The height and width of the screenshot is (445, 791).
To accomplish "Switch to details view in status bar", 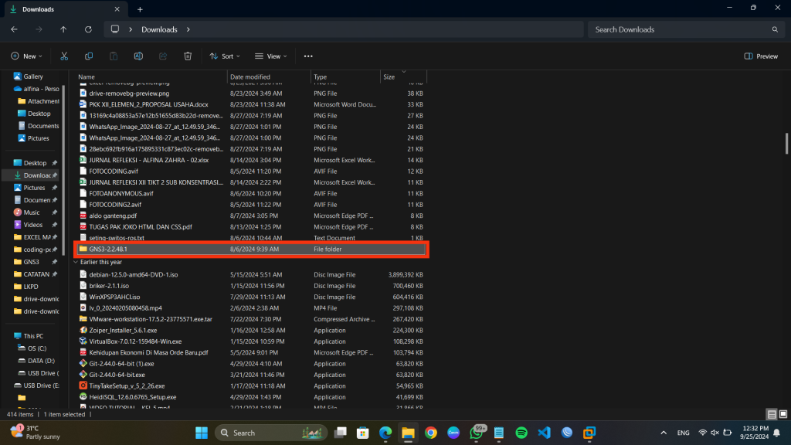I will (771, 414).
